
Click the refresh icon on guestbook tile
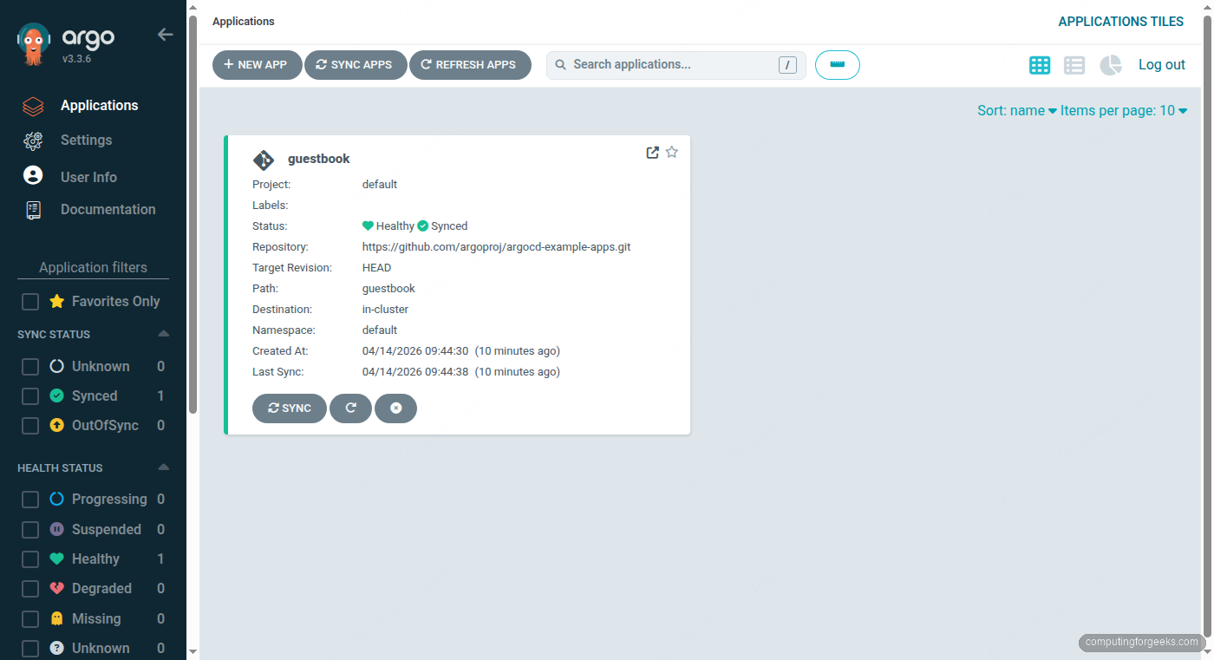click(x=350, y=408)
